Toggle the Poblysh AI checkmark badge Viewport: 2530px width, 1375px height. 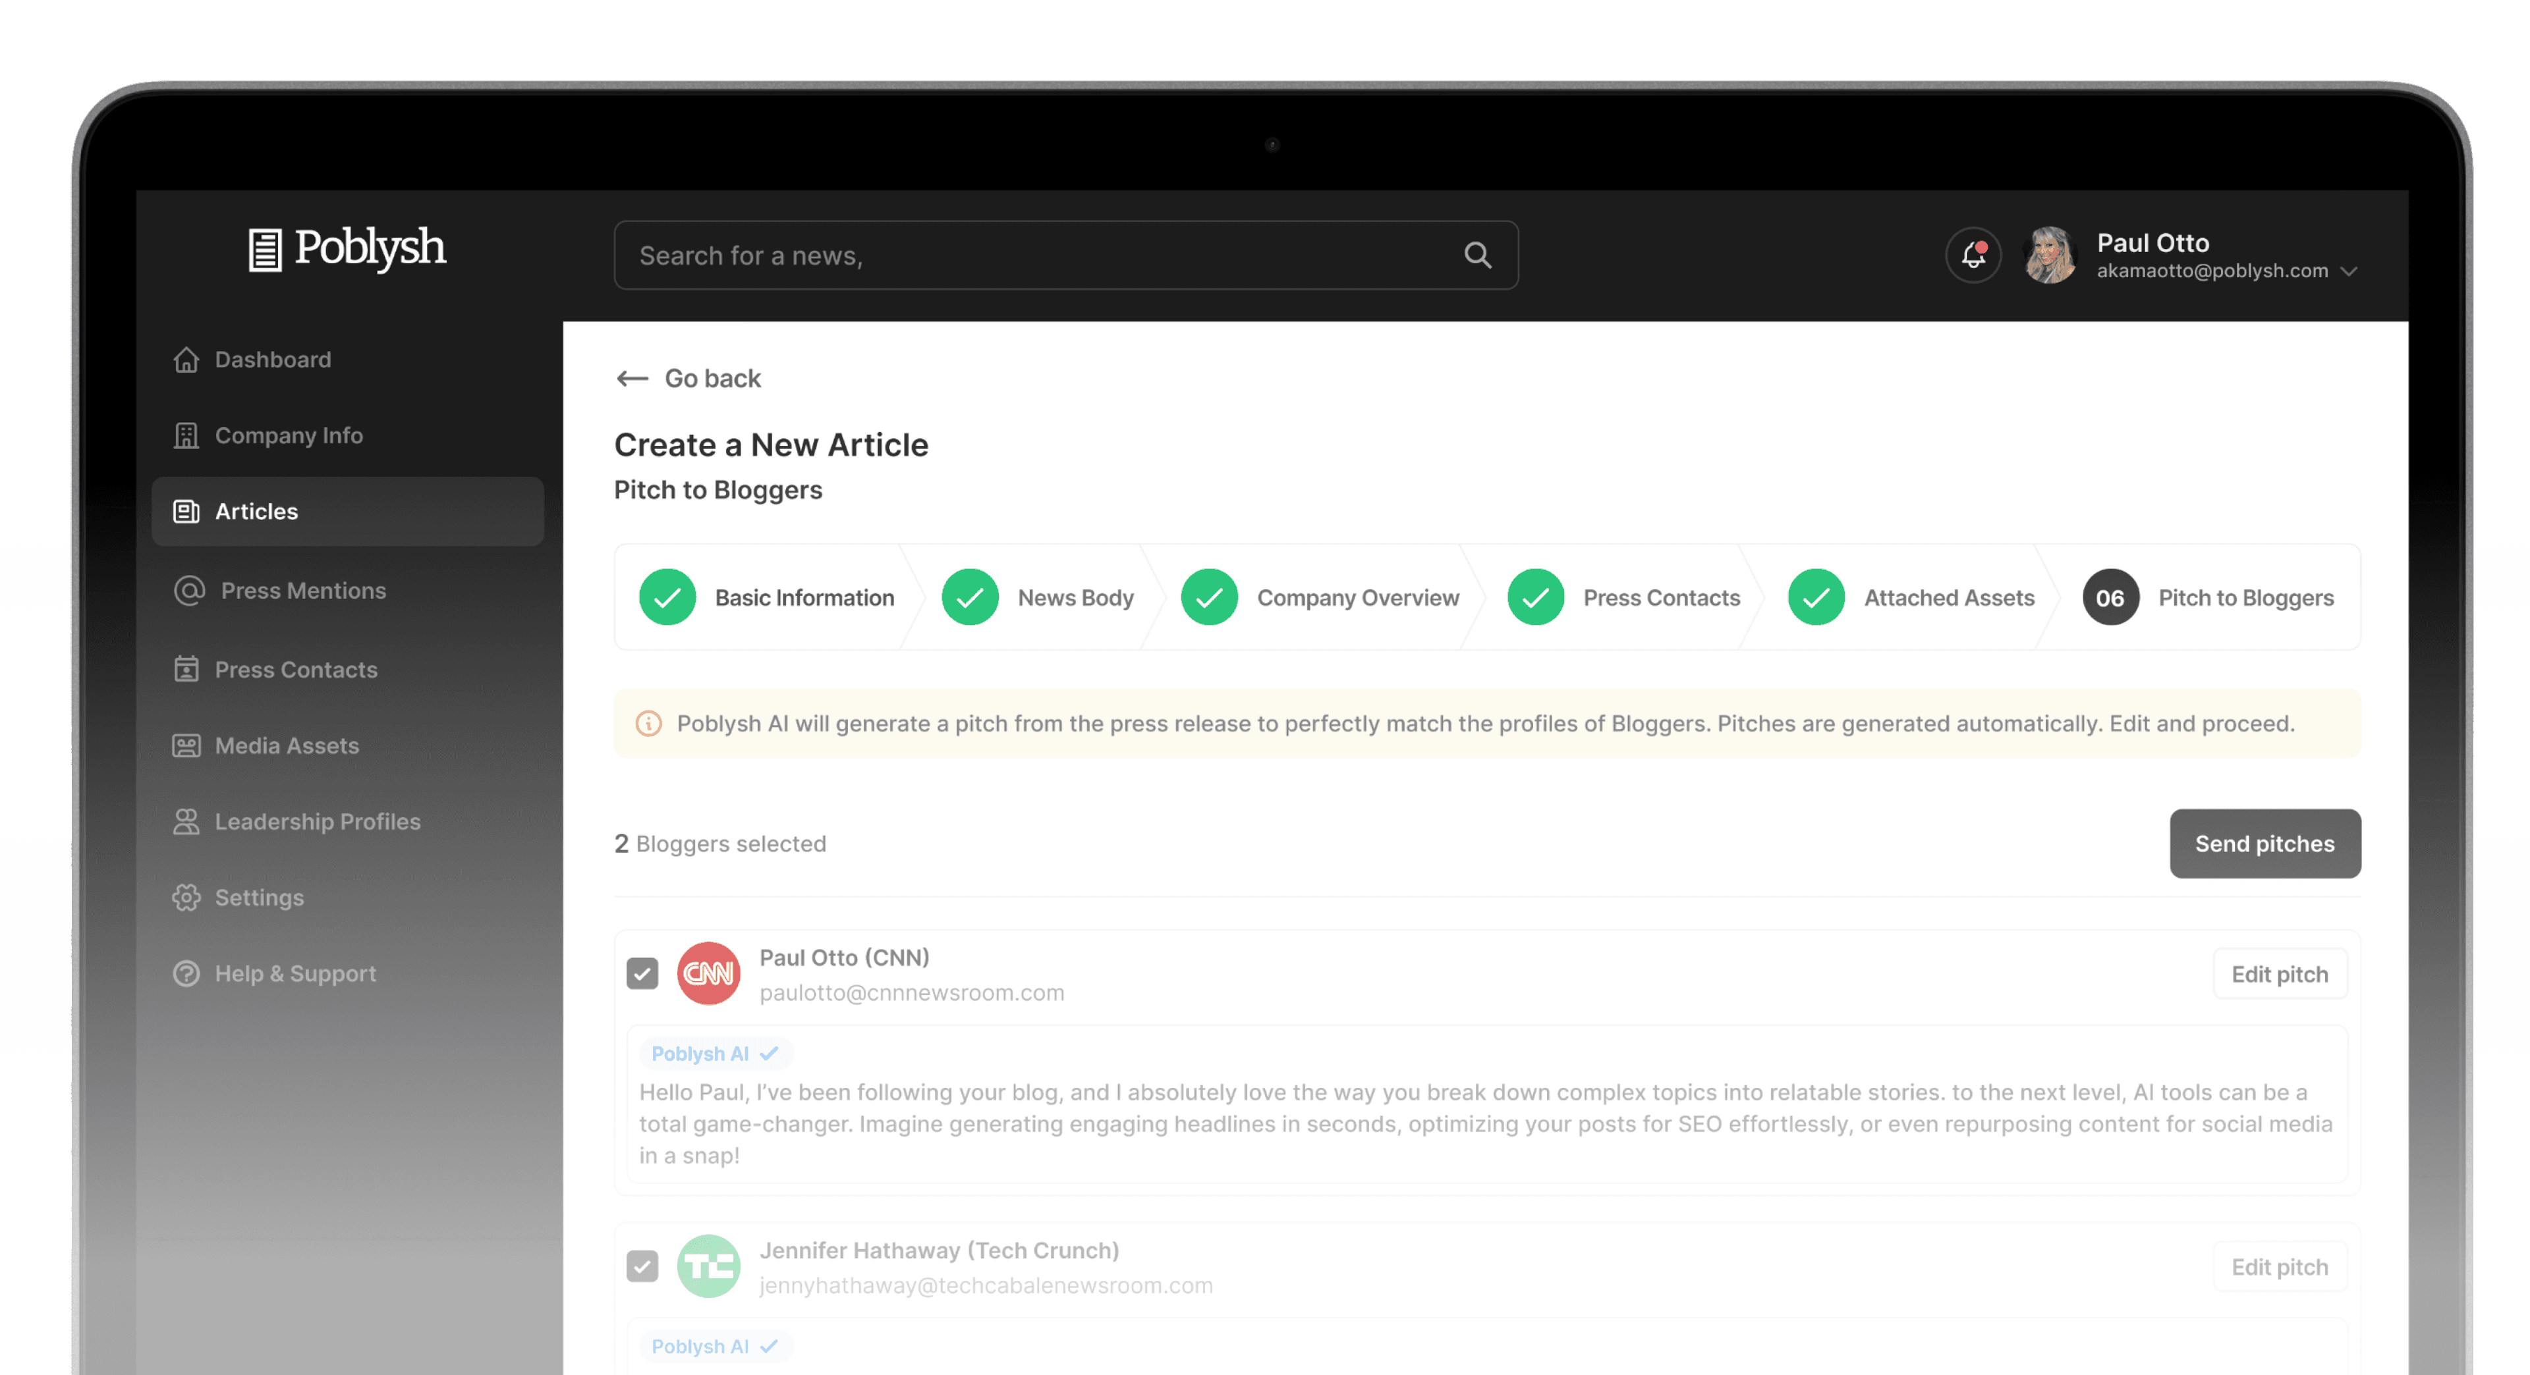[x=767, y=1053]
